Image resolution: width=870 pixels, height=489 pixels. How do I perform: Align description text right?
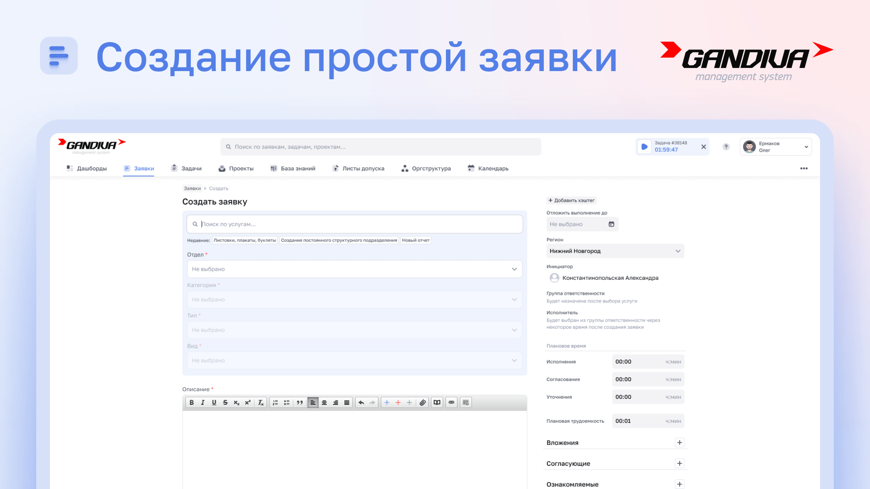point(335,403)
